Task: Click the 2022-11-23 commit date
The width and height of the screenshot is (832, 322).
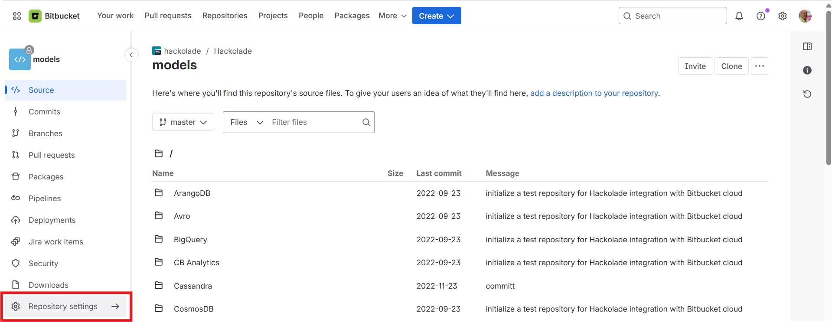Action: (437, 286)
